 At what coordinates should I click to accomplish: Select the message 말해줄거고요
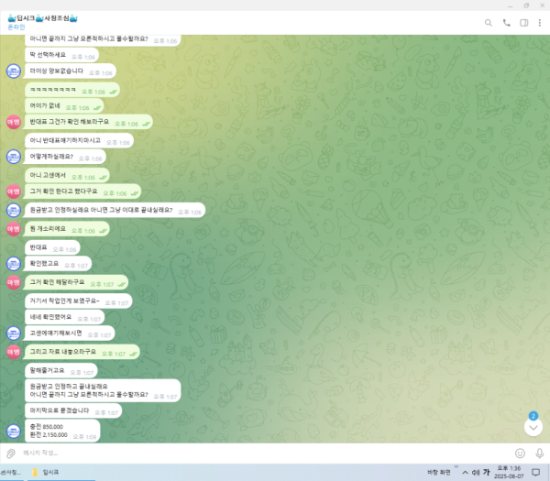click(x=61, y=370)
